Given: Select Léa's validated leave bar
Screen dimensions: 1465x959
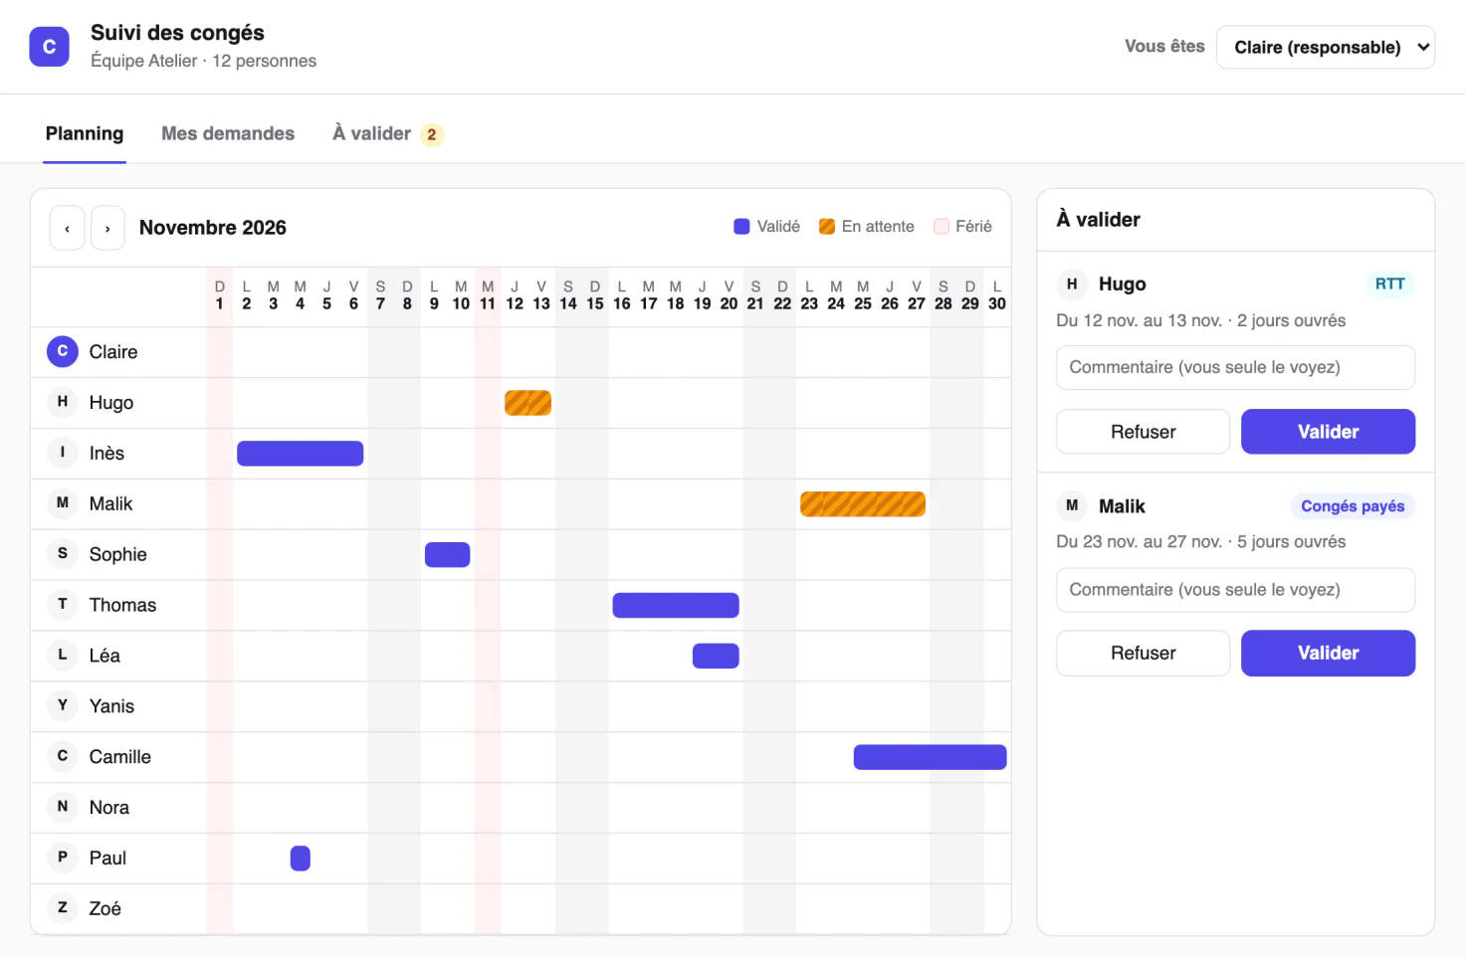Looking at the screenshot, I should pyautogui.click(x=716, y=656).
